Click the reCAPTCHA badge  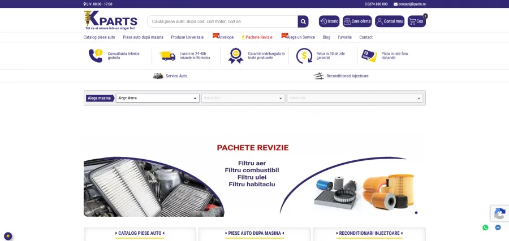tap(499, 214)
